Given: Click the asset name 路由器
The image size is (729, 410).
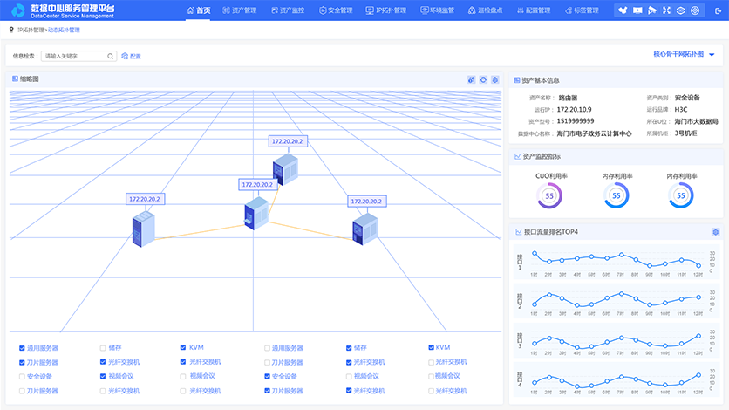Looking at the screenshot, I should tap(568, 98).
